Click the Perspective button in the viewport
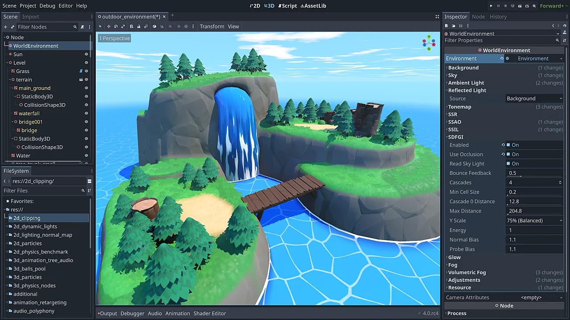 pyautogui.click(x=114, y=38)
